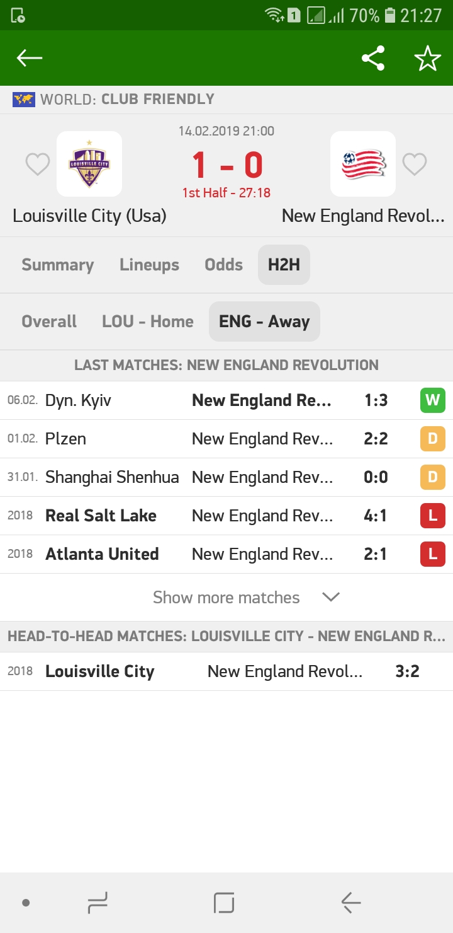The width and height of the screenshot is (453, 933).
Task: Expand Show more matches
Action: coord(226,597)
